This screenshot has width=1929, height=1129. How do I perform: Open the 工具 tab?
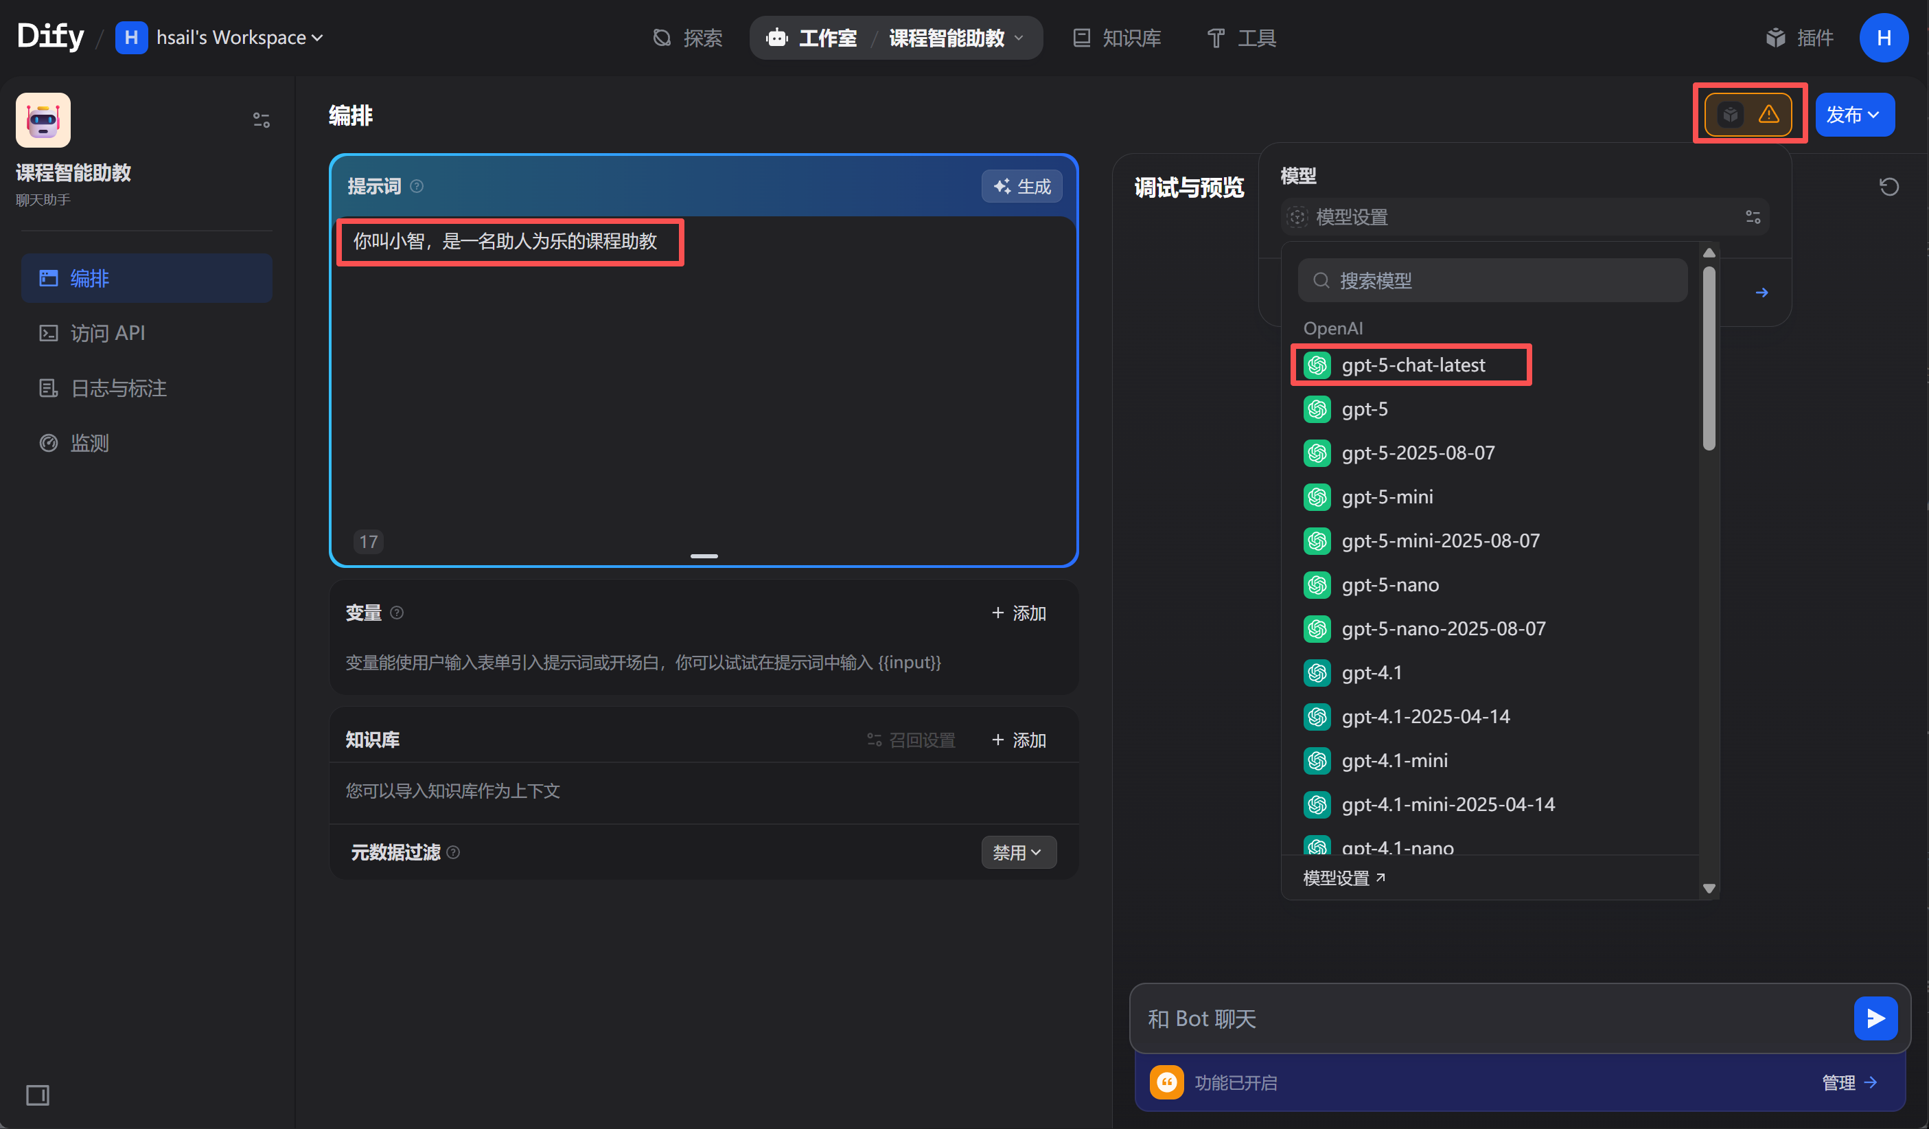point(1242,38)
